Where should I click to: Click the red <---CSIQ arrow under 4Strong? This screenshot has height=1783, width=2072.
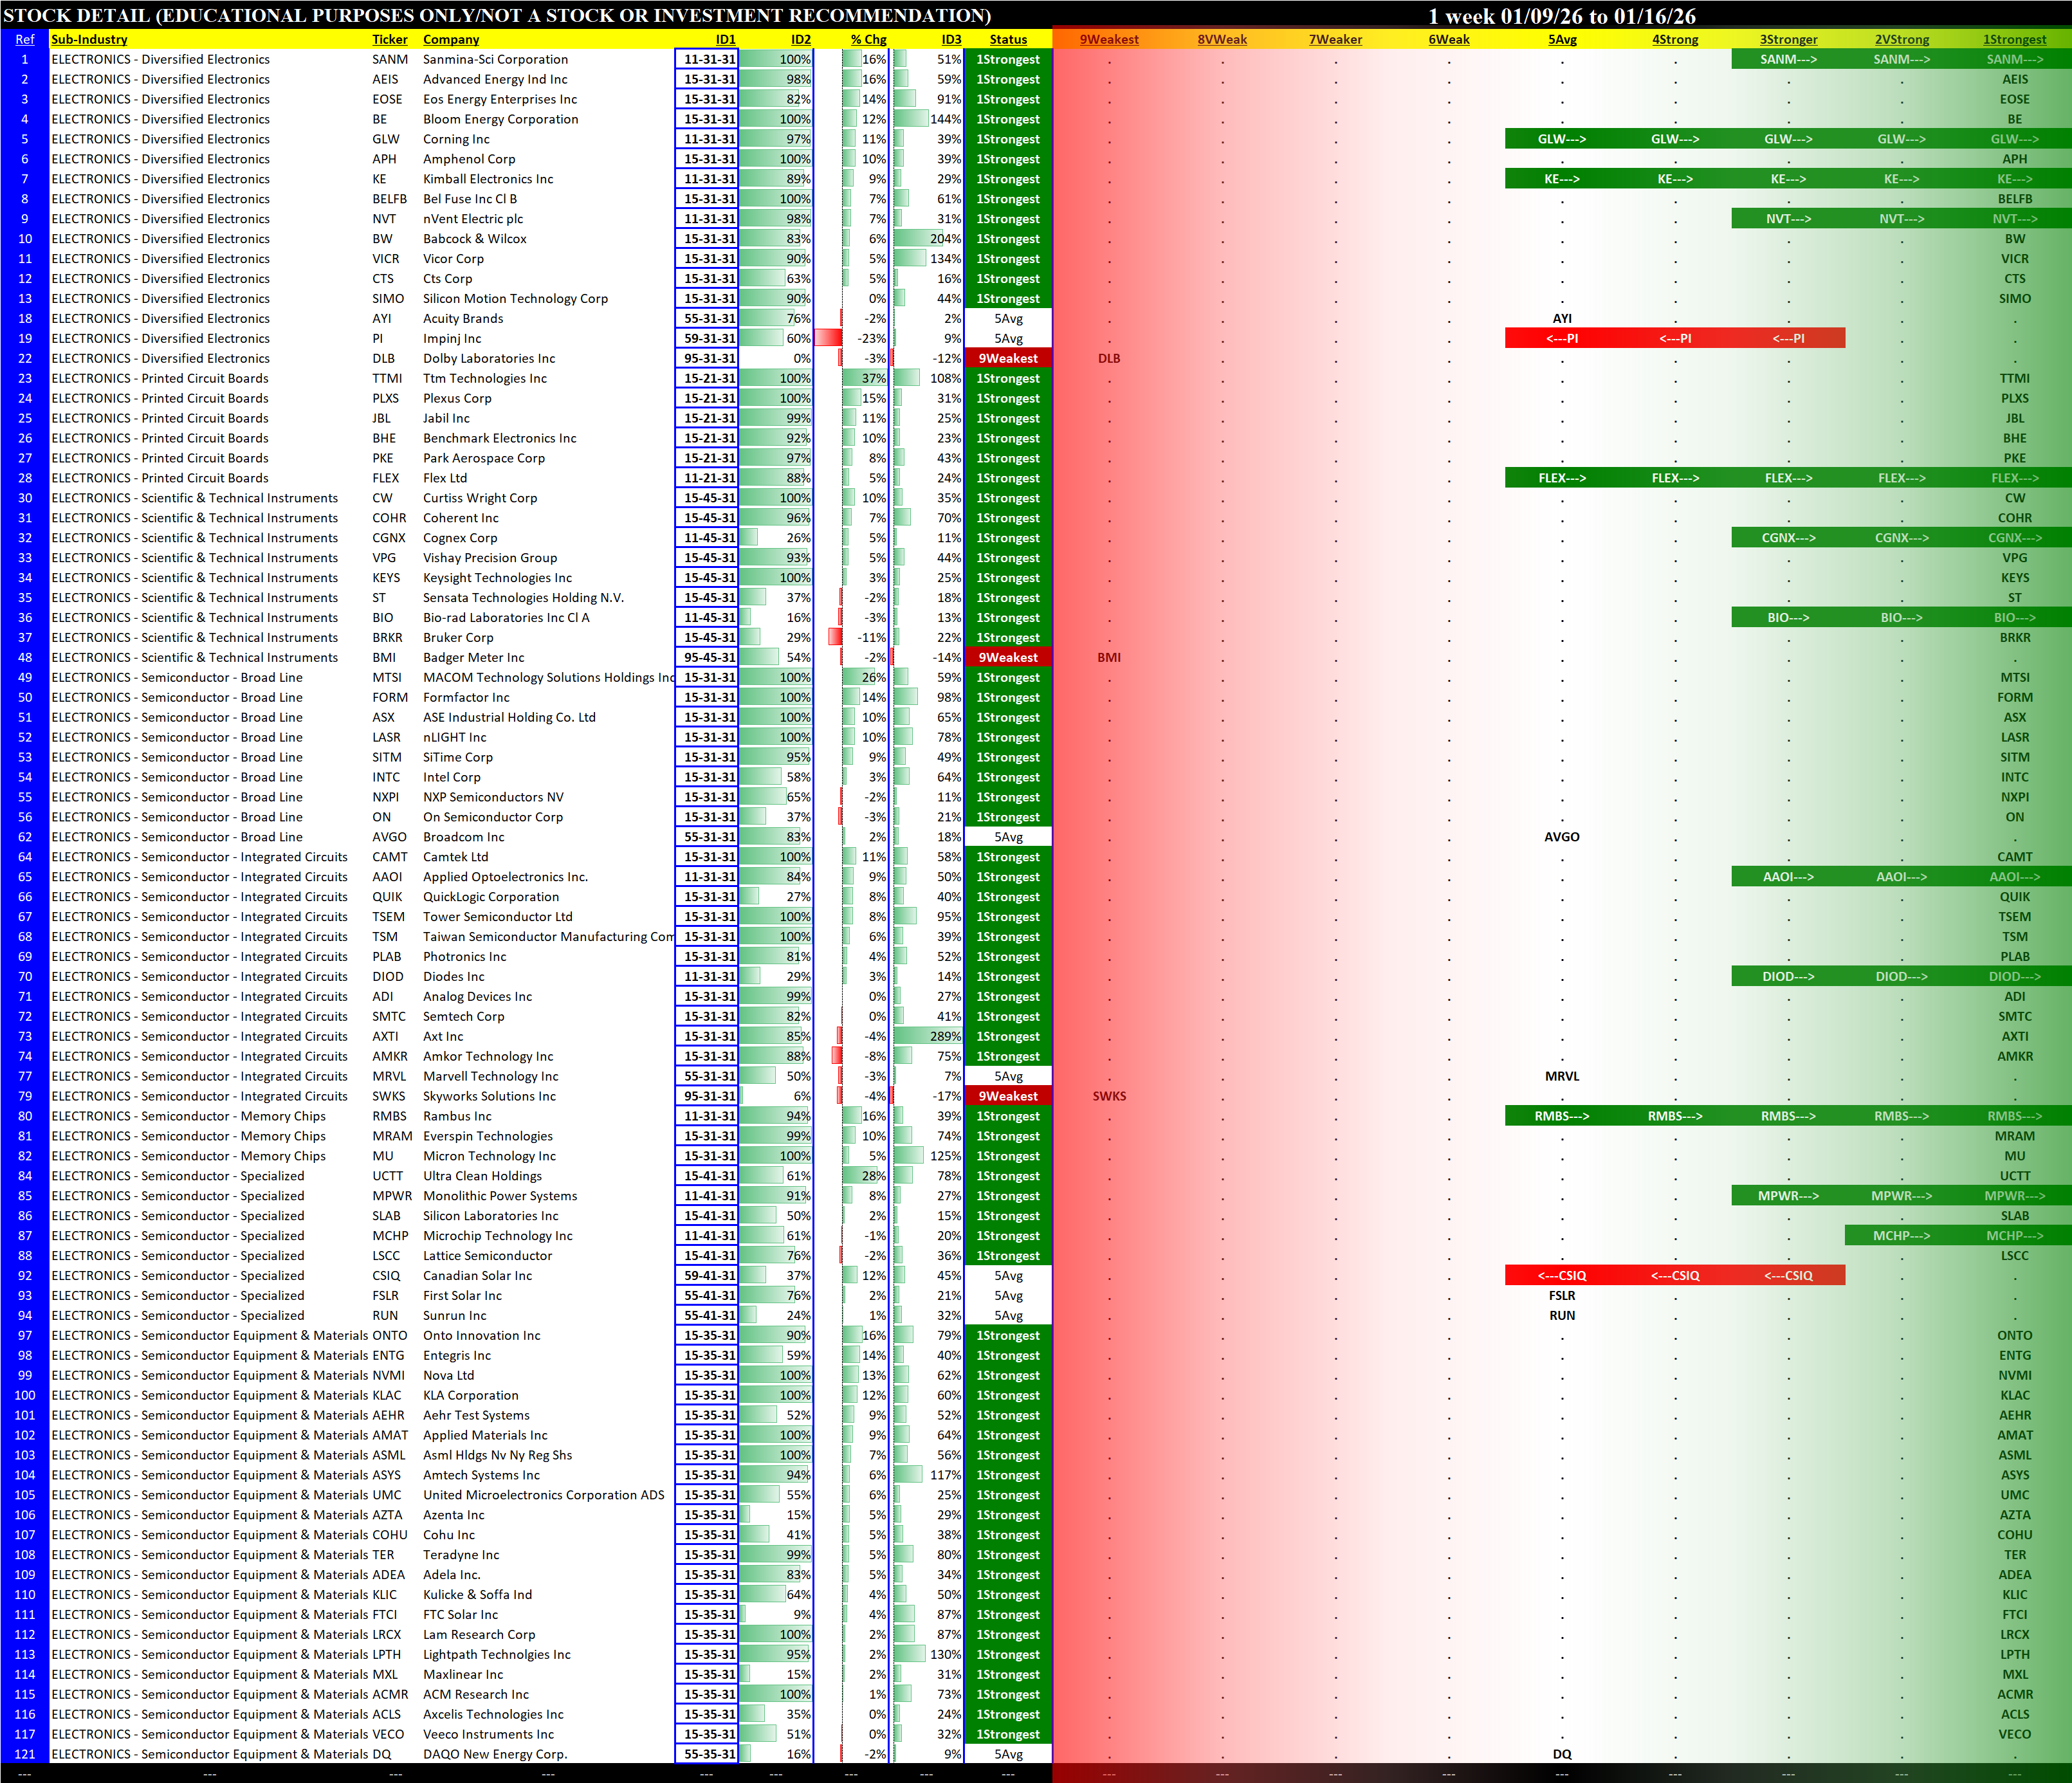tap(1675, 1275)
